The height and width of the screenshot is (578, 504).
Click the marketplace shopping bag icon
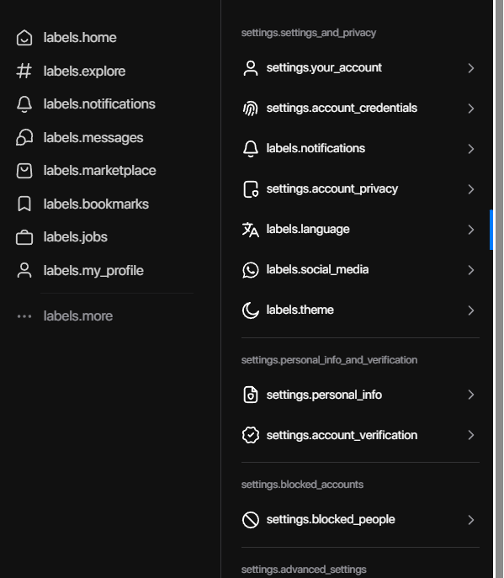coord(24,171)
